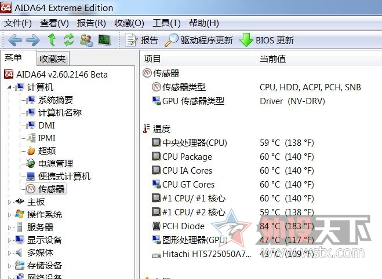This screenshot has width=382, height=279.
Task: Open the 工具(T) menu
Action: 166,23
